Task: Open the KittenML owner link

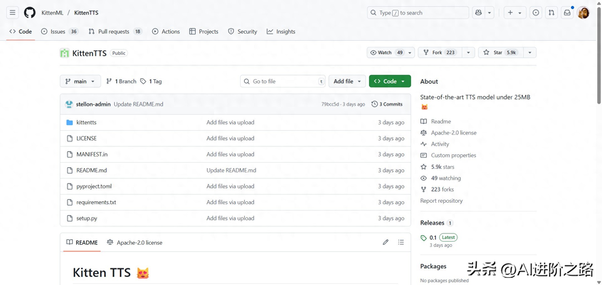Action: coord(52,13)
